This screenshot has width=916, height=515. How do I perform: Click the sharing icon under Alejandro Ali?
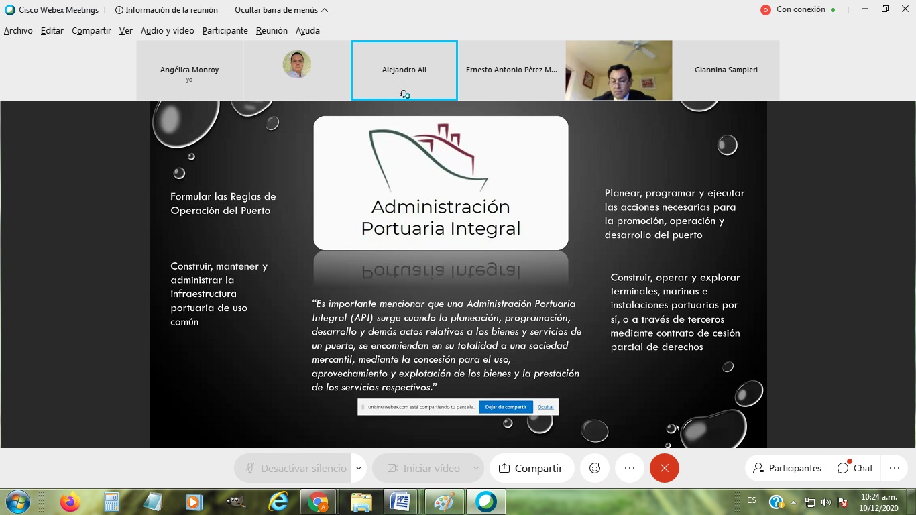tap(405, 95)
